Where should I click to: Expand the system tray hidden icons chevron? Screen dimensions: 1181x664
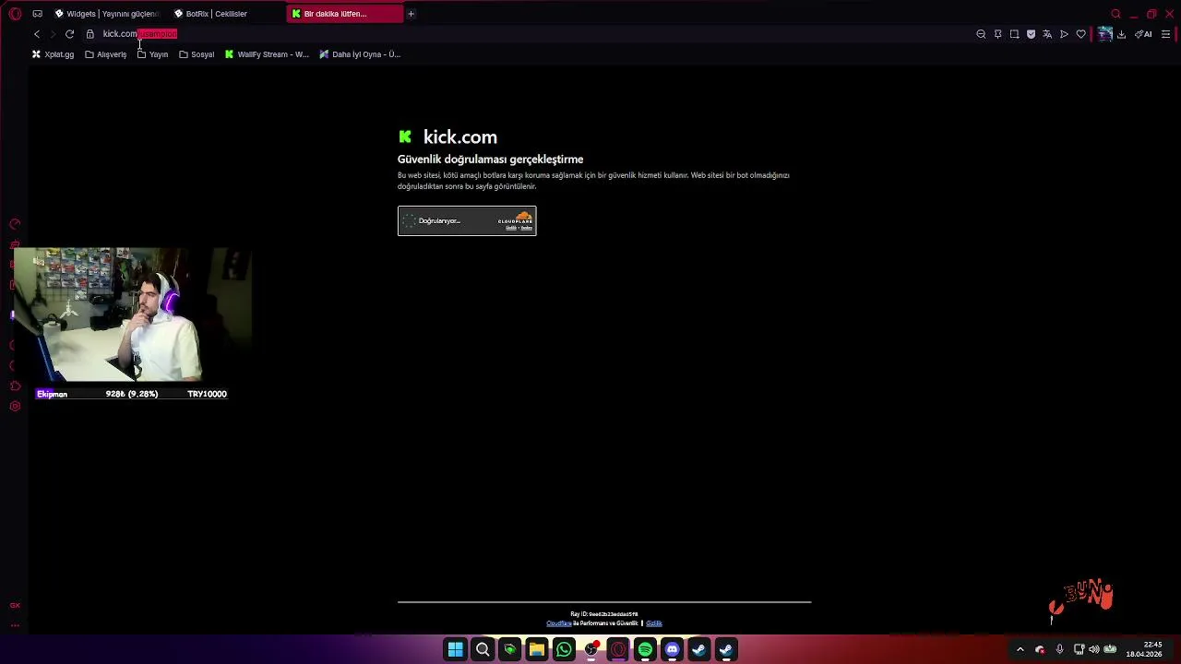(1020, 650)
